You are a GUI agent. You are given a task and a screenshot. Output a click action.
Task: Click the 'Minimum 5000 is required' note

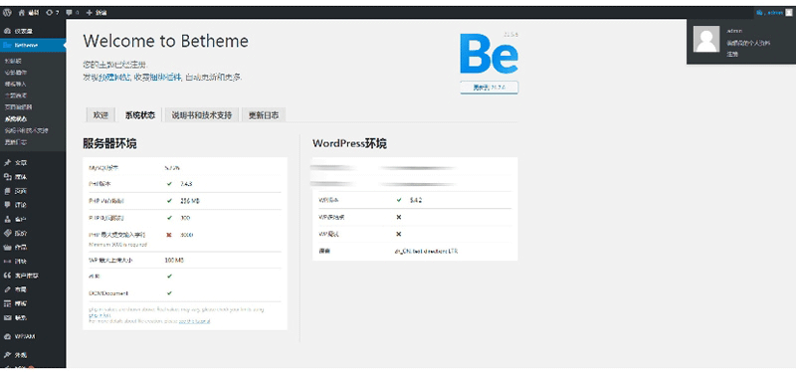pyautogui.click(x=117, y=244)
